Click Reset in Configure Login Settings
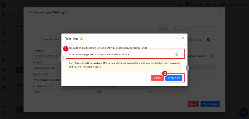 point(193,104)
